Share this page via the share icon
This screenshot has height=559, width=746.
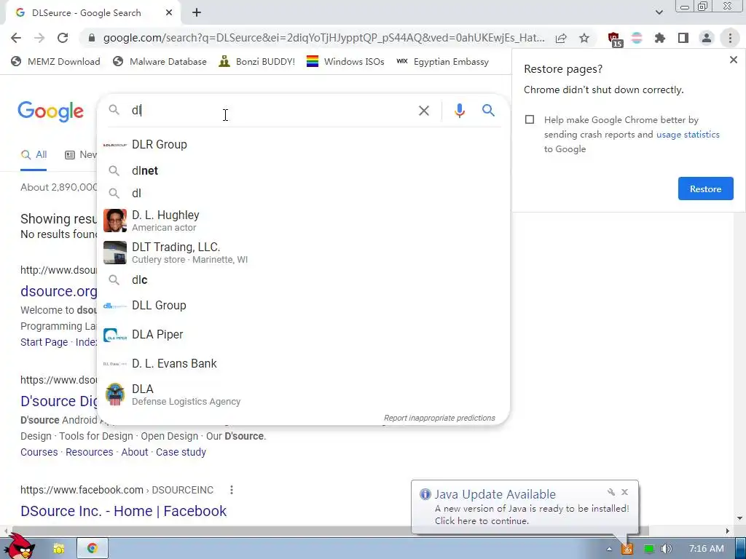561,38
